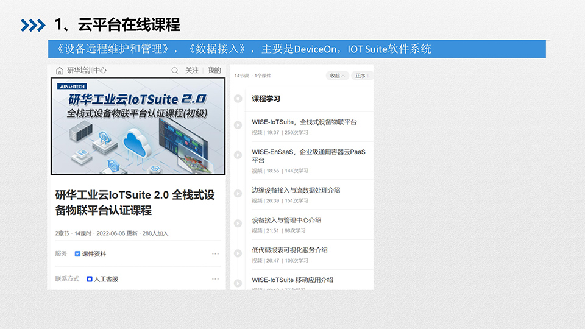Click the IoTSuite 2.0 course banner image
Viewport: 585px width, 329px height.
(138, 126)
